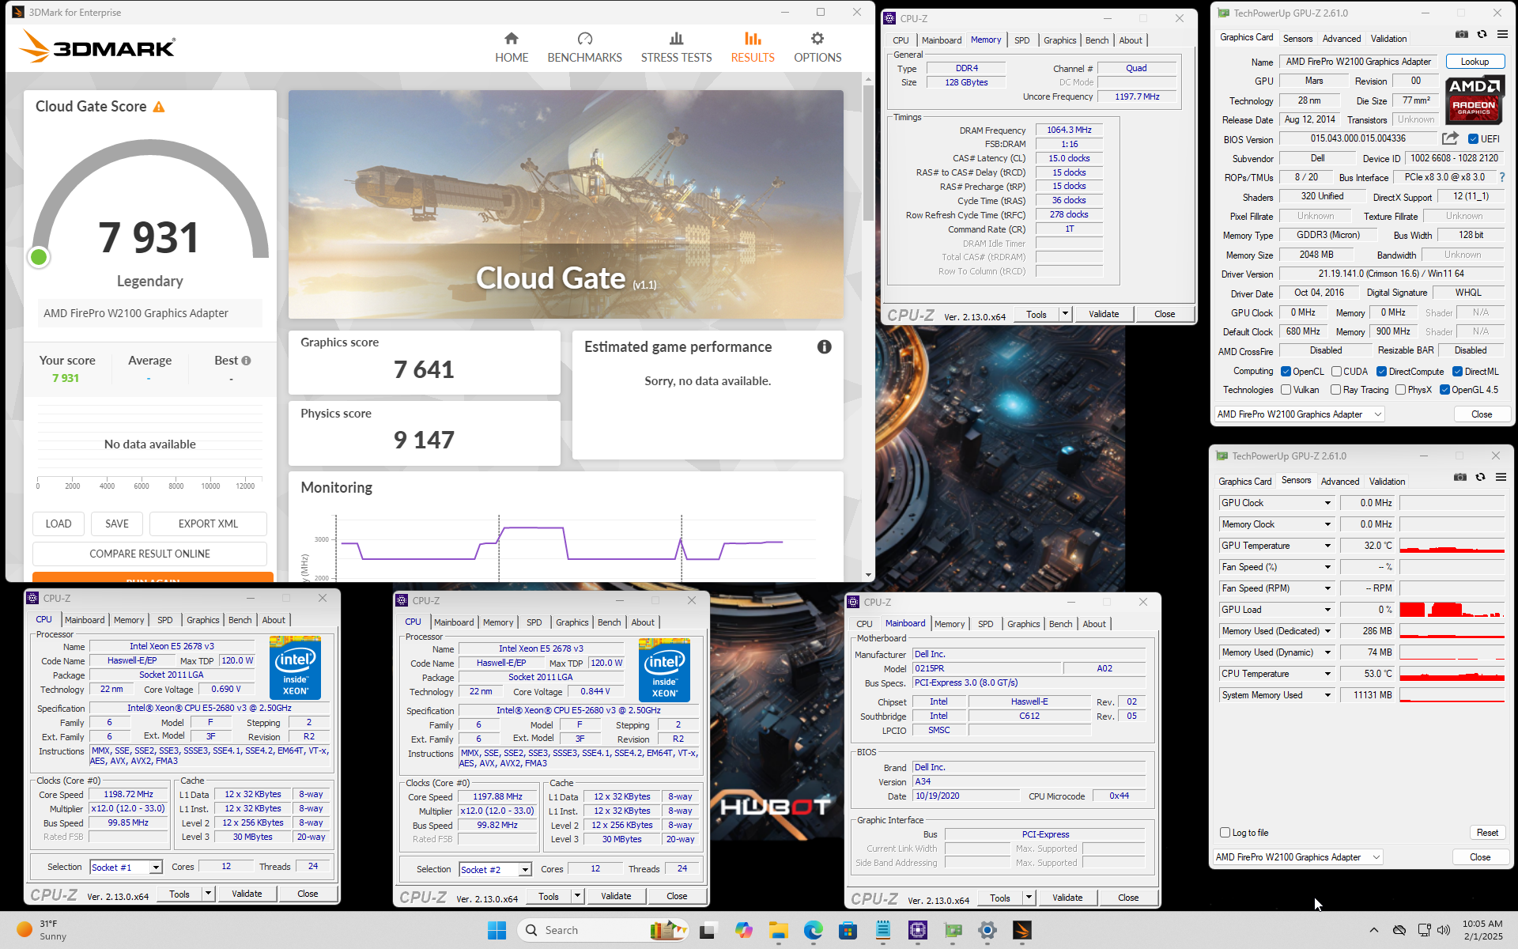
Task: Click Lookup button in GPU-Z
Action: (x=1475, y=62)
